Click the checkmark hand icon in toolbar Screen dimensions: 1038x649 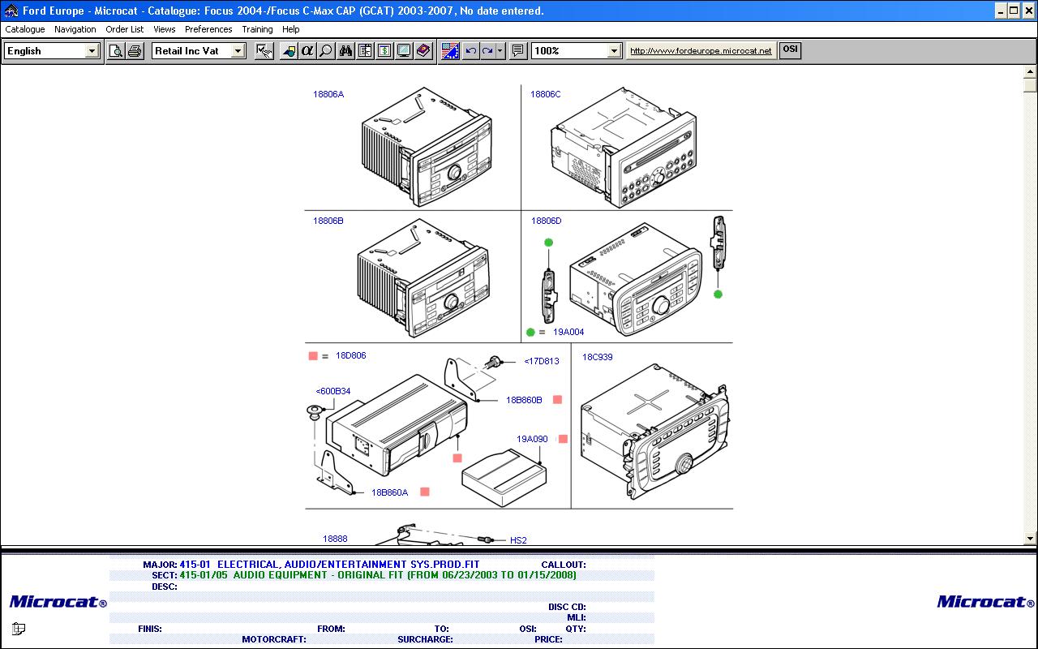[x=264, y=51]
